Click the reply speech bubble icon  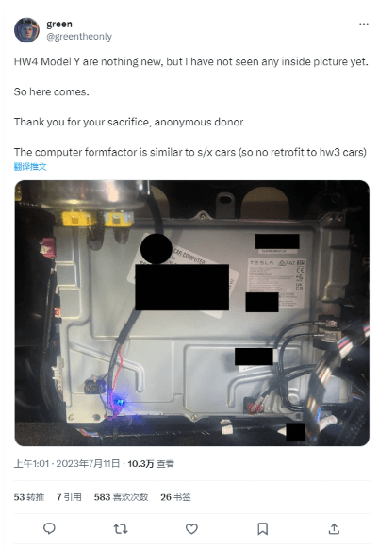point(49,528)
